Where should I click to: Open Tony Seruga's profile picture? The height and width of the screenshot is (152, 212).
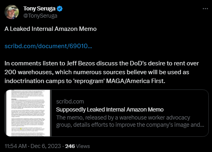click(12, 12)
